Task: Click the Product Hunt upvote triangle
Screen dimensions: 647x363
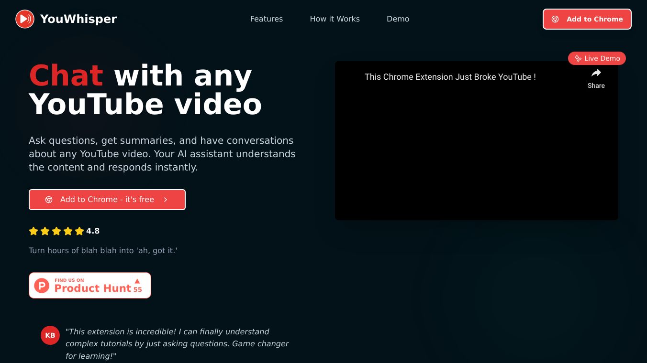Action: tap(137, 281)
